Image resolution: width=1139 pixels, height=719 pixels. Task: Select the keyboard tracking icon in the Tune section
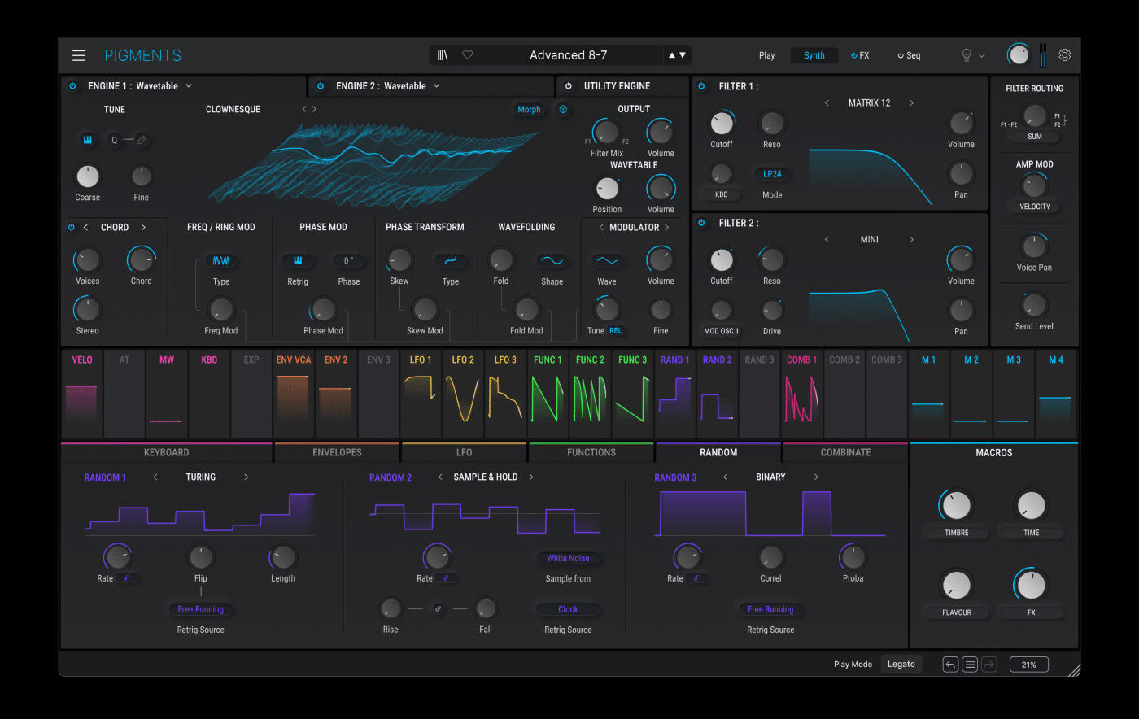pyautogui.click(x=87, y=139)
